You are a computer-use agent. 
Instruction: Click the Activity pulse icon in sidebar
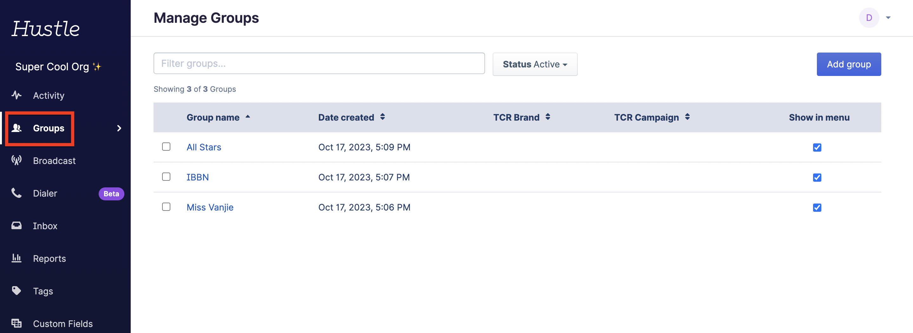tap(16, 95)
